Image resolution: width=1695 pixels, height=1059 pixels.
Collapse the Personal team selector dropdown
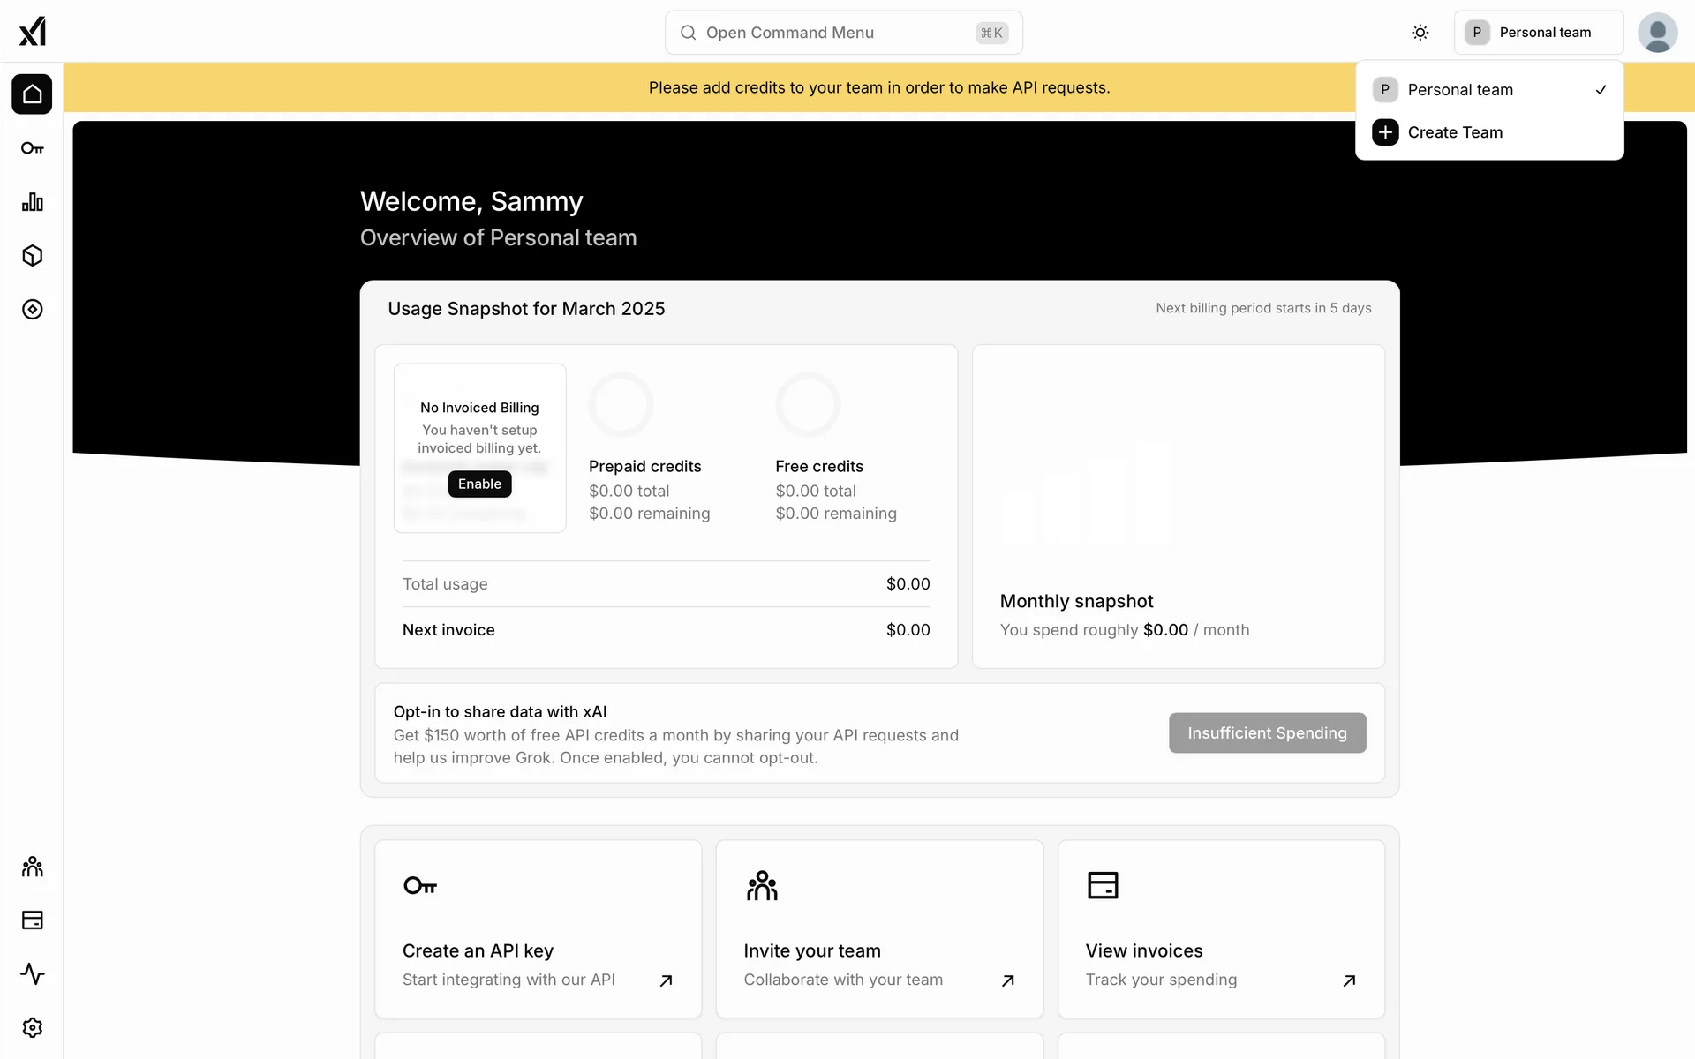pyautogui.click(x=1538, y=33)
